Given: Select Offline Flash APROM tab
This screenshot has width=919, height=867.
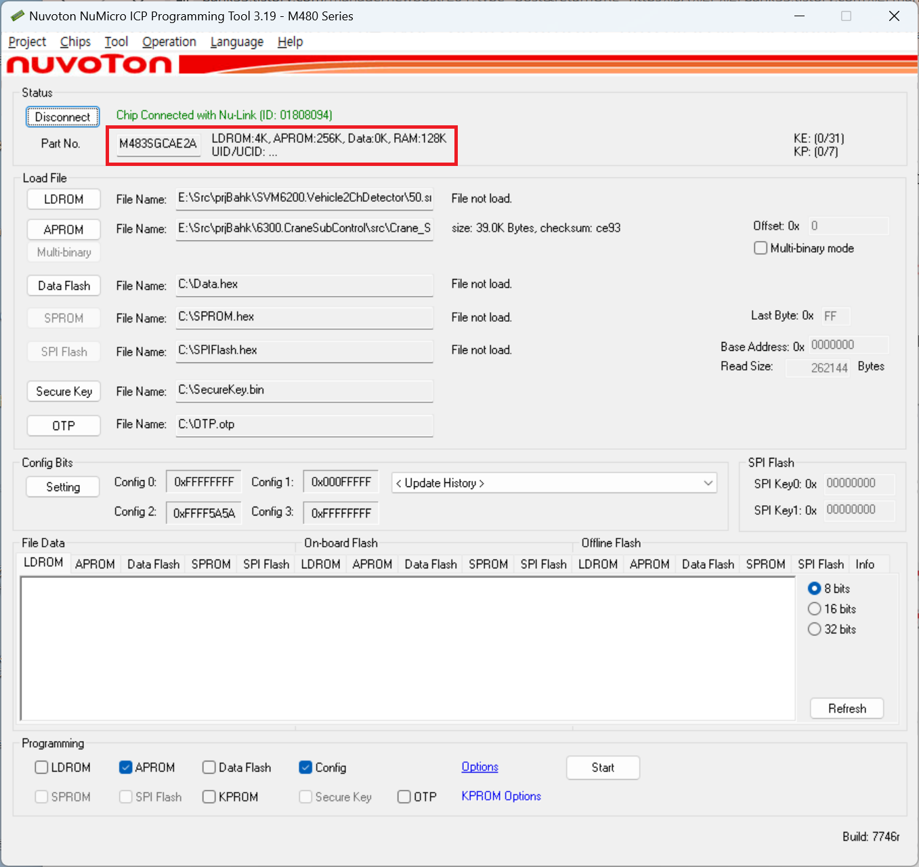Looking at the screenshot, I should point(649,564).
